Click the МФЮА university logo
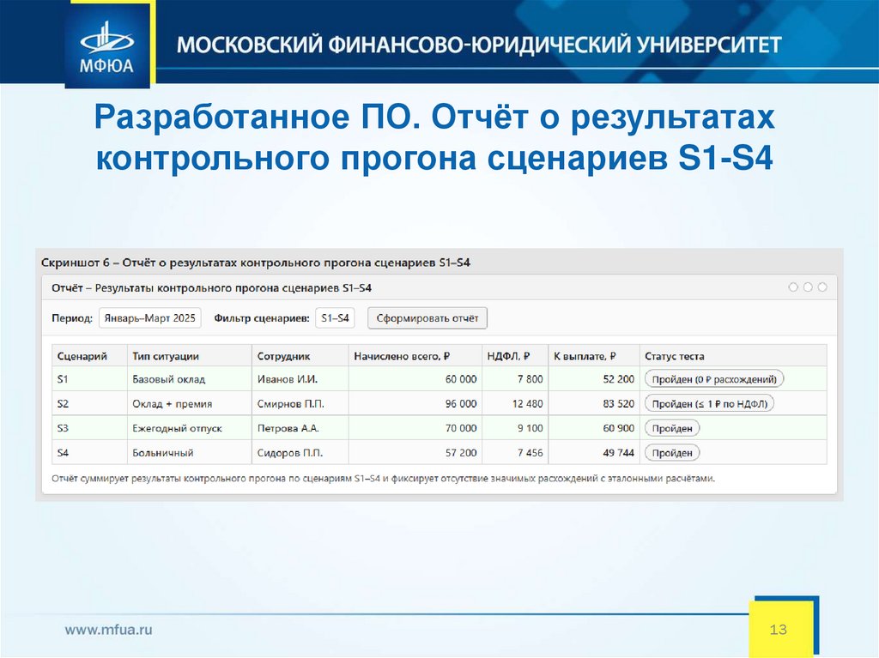 (x=107, y=45)
